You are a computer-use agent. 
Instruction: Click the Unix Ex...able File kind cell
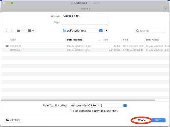pos(133,46)
